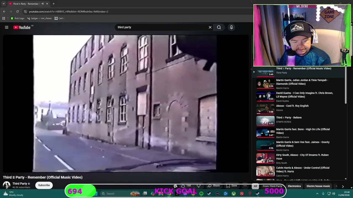The width and height of the screenshot is (353, 198).
Task: Select the All filter chip
Action: tap(255, 186)
